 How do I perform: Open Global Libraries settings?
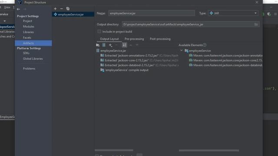[x=33, y=59]
